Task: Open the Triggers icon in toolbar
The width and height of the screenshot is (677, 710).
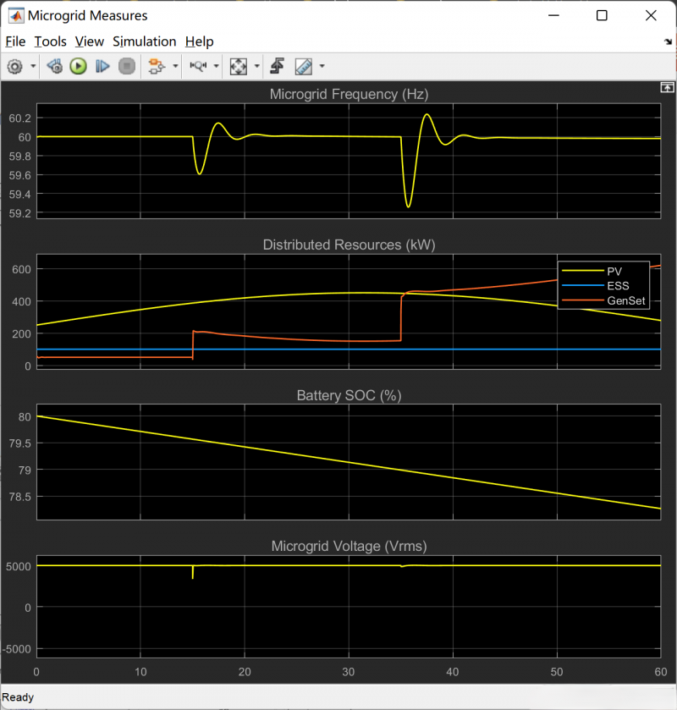Action: (x=277, y=66)
